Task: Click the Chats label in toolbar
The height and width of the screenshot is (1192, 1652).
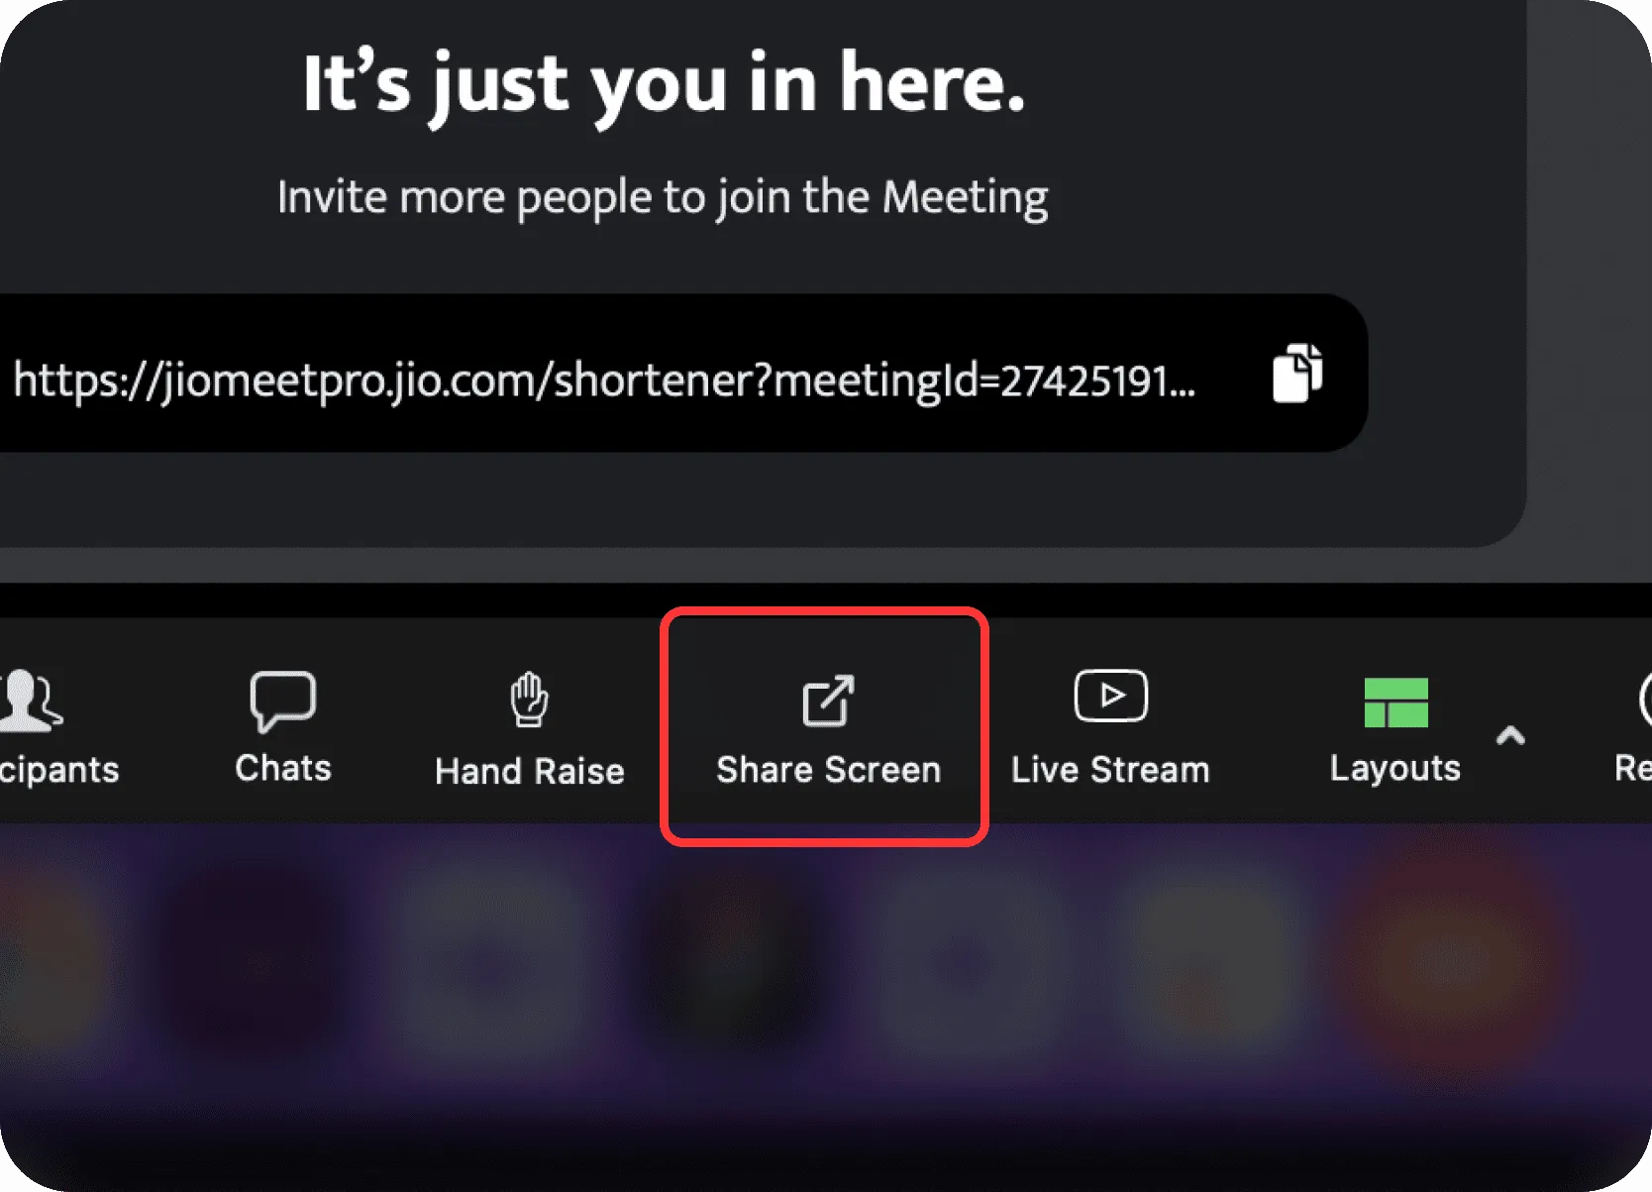Action: (283, 768)
